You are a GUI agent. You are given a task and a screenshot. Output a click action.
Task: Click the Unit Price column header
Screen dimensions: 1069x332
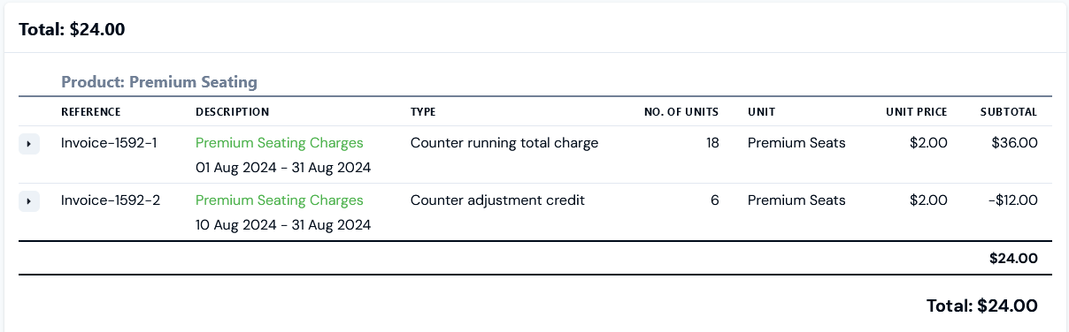point(916,112)
